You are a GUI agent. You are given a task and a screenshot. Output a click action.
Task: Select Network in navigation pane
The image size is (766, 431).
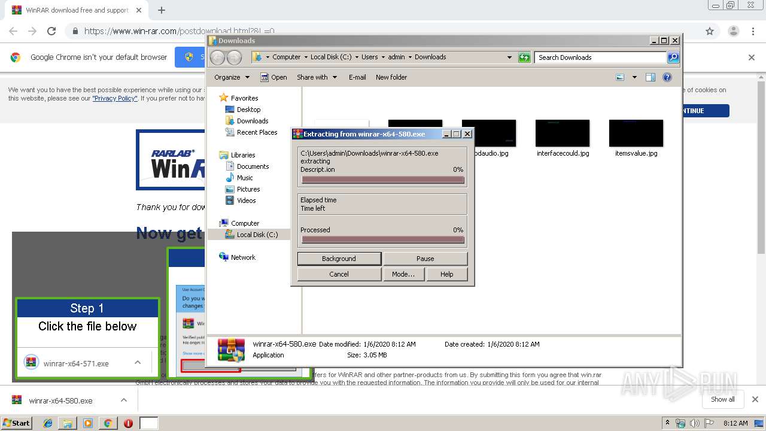click(x=238, y=257)
